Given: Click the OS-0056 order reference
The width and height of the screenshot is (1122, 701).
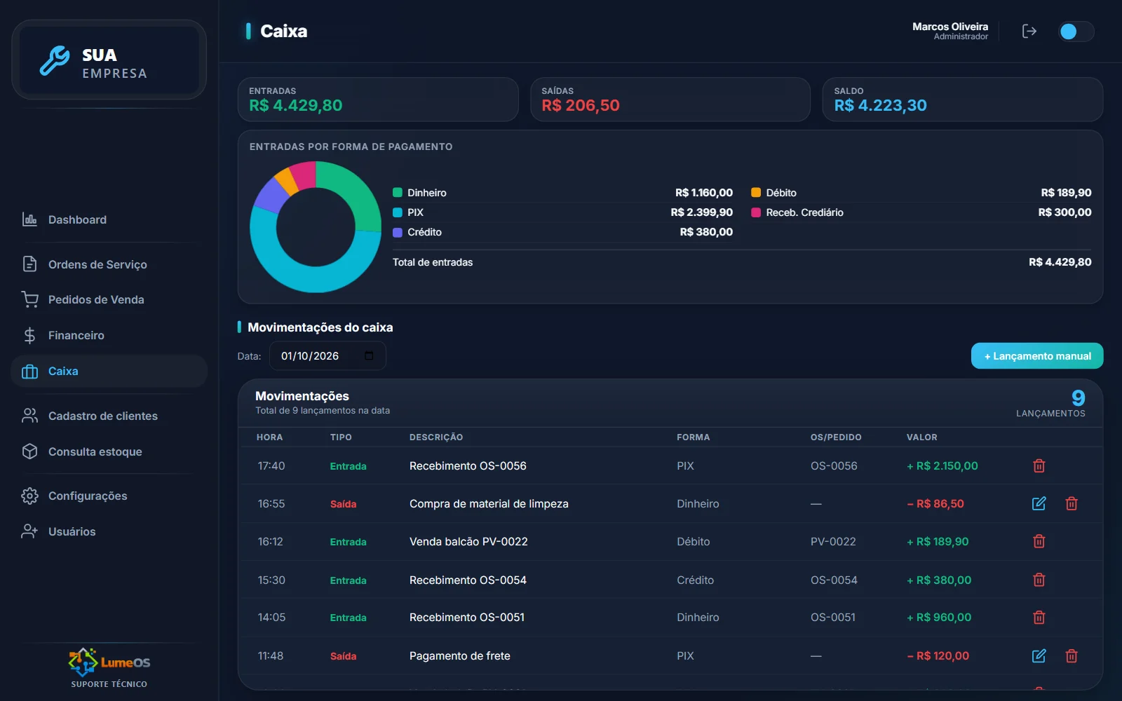Looking at the screenshot, I should click(x=834, y=465).
